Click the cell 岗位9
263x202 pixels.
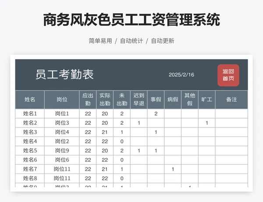62,151
